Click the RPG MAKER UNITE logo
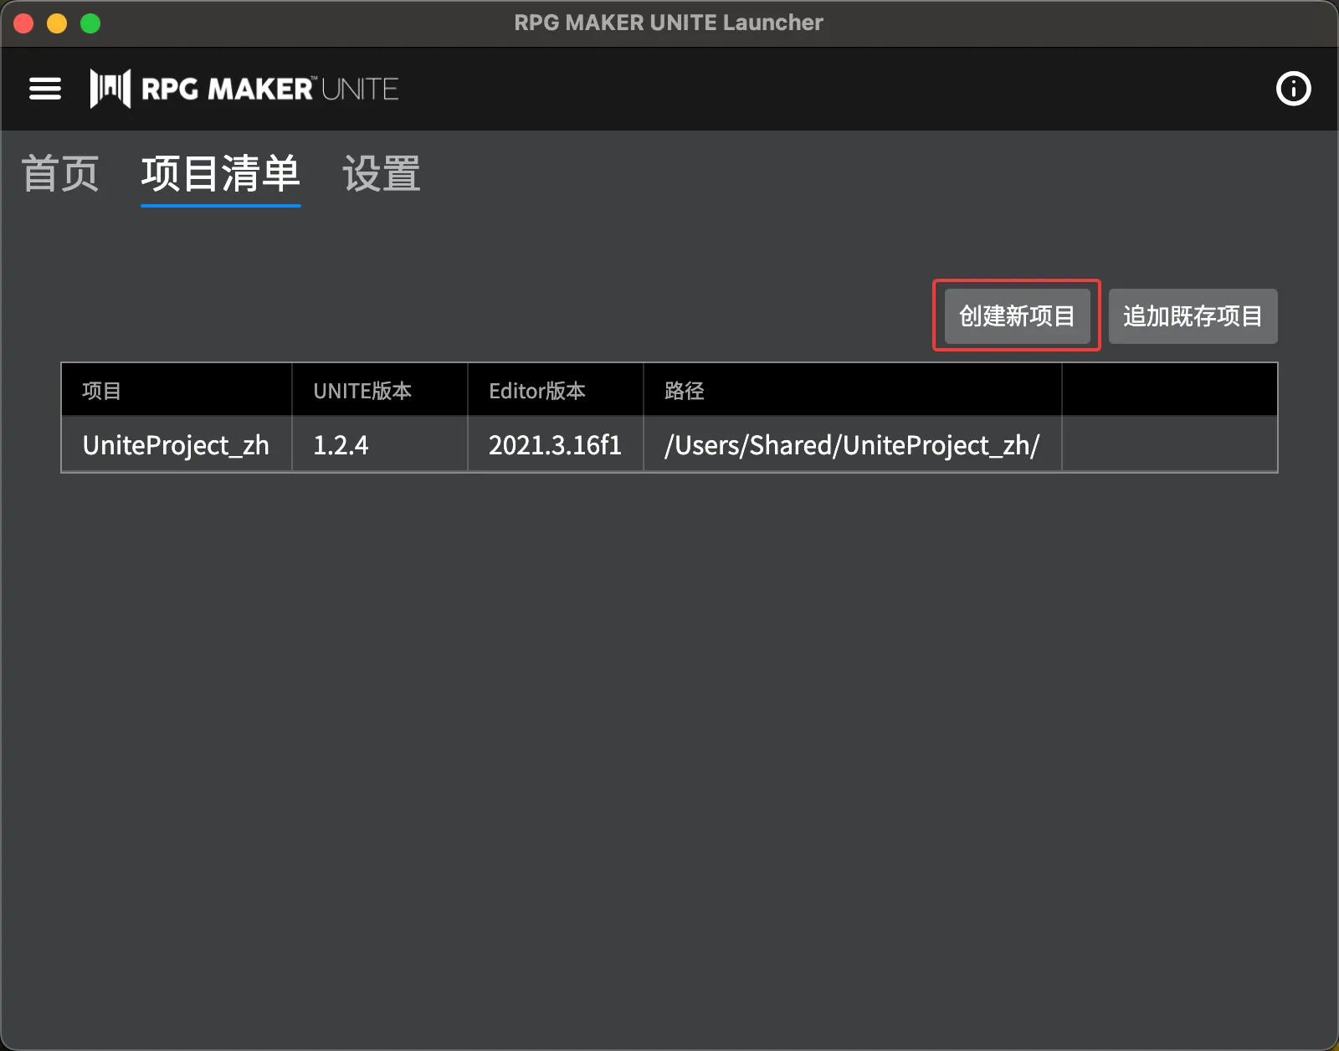The width and height of the screenshot is (1339, 1051). tap(244, 89)
